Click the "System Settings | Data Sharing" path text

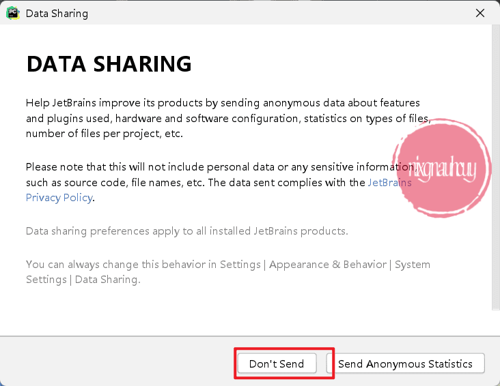pos(82,279)
